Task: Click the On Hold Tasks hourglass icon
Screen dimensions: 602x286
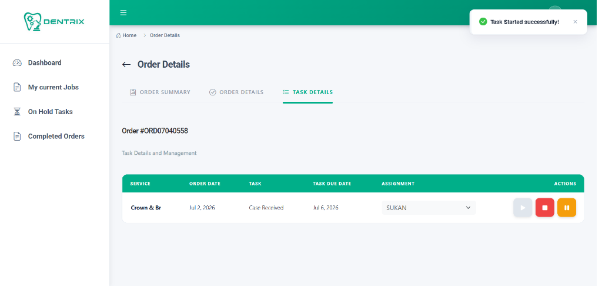Action: coord(17,112)
